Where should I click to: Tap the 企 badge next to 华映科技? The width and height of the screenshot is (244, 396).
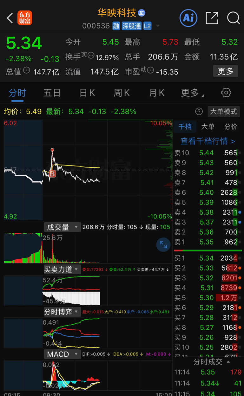click(142, 13)
